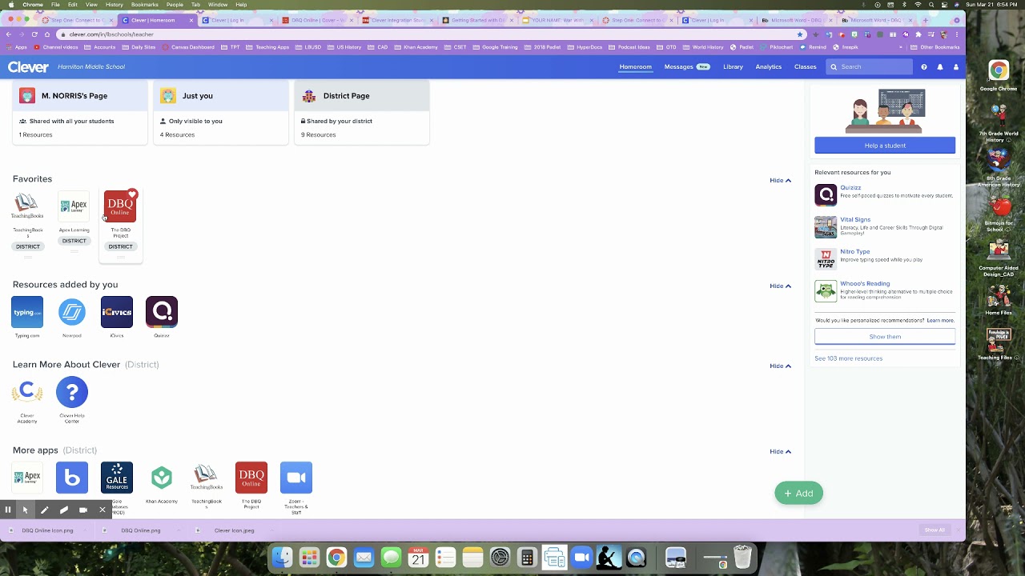The image size is (1025, 576).
Task: Open Chrome three-dot menu
Action: (x=959, y=34)
